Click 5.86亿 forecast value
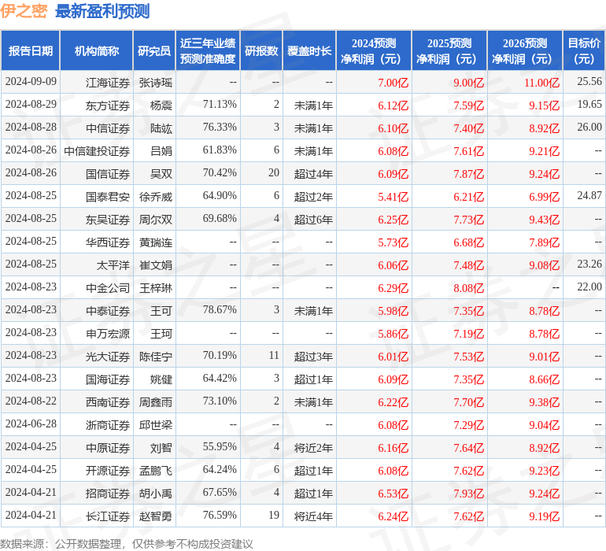The image size is (606, 551). tap(393, 333)
